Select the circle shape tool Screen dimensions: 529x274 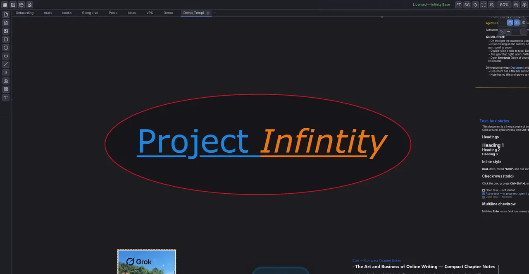click(6, 48)
